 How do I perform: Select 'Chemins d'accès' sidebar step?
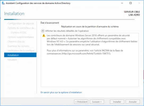(x=16, y=42)
